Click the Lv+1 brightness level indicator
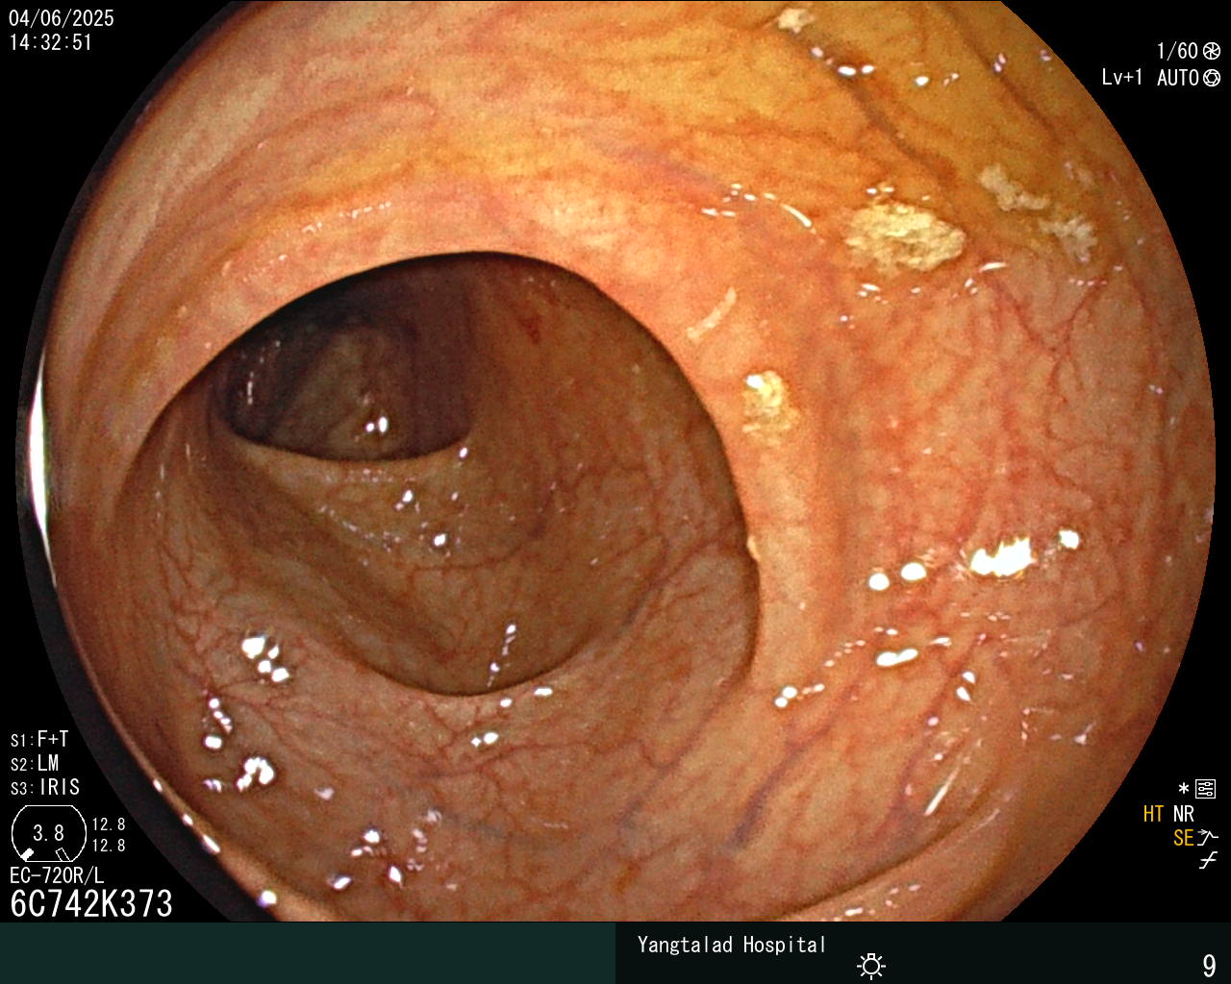Viewport: 1231px width, 984px height. 1122,78
